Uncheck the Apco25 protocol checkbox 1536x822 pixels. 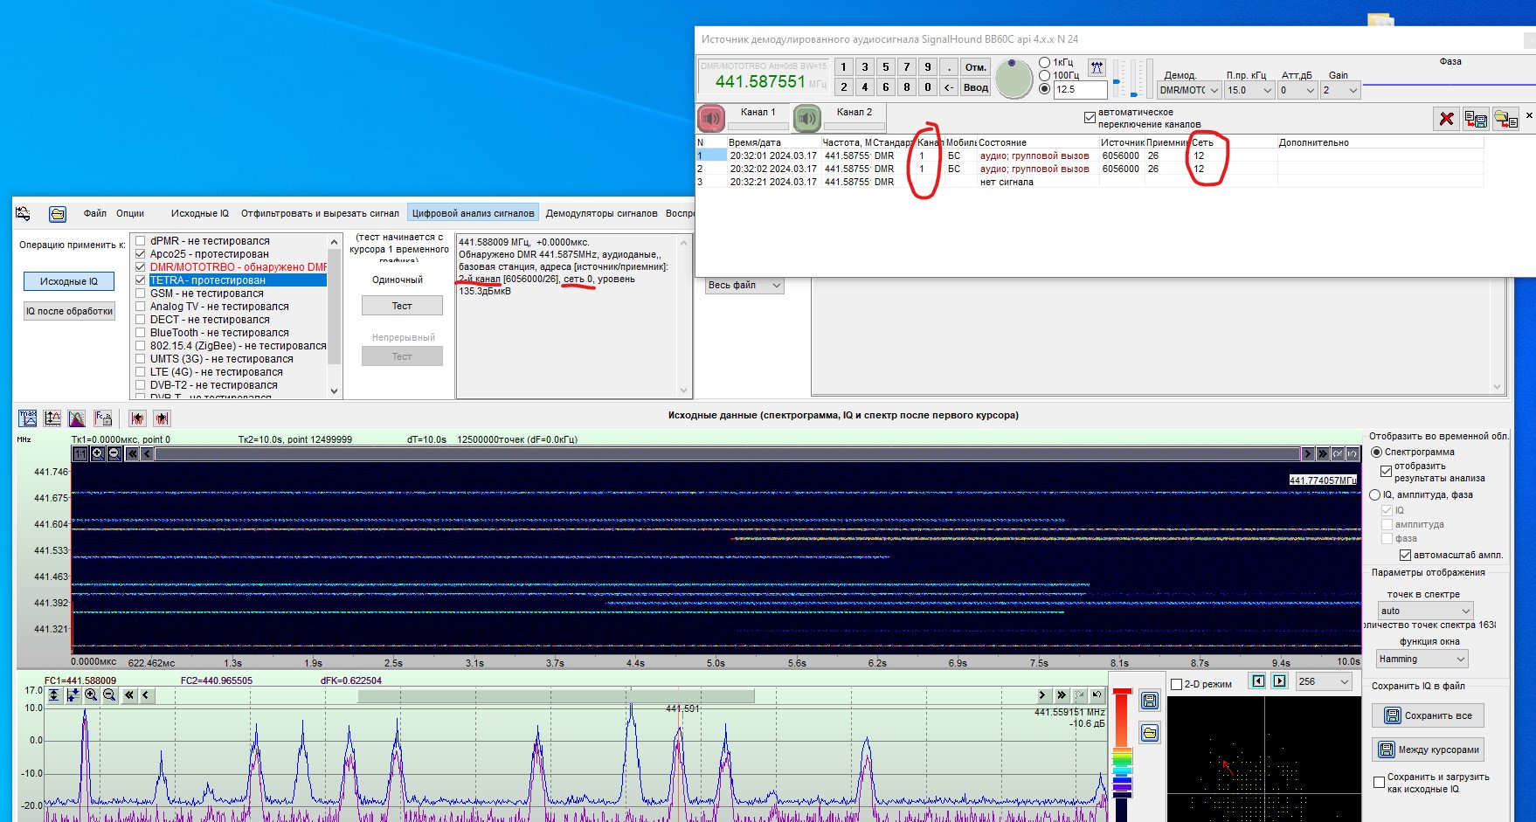coord(140,254)
